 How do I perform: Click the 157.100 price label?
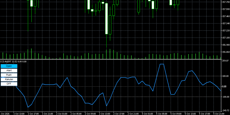click(226, 38)
